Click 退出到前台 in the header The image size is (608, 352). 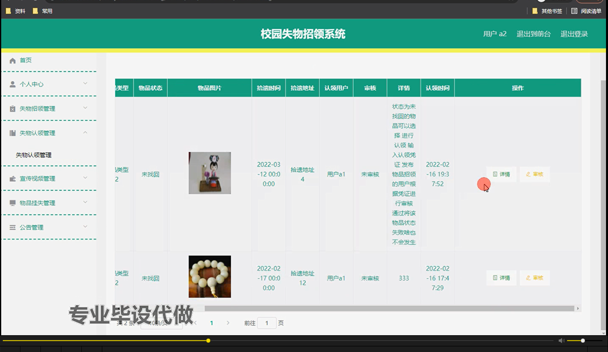click(x=533, y=34)
